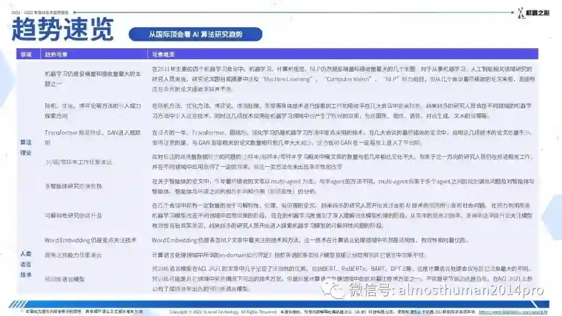
Task: Select the 趋势速览 slide title
Action: coord(63,29)
